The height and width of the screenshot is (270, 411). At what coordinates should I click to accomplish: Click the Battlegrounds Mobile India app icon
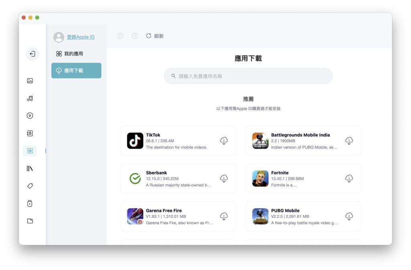[260, 141]
